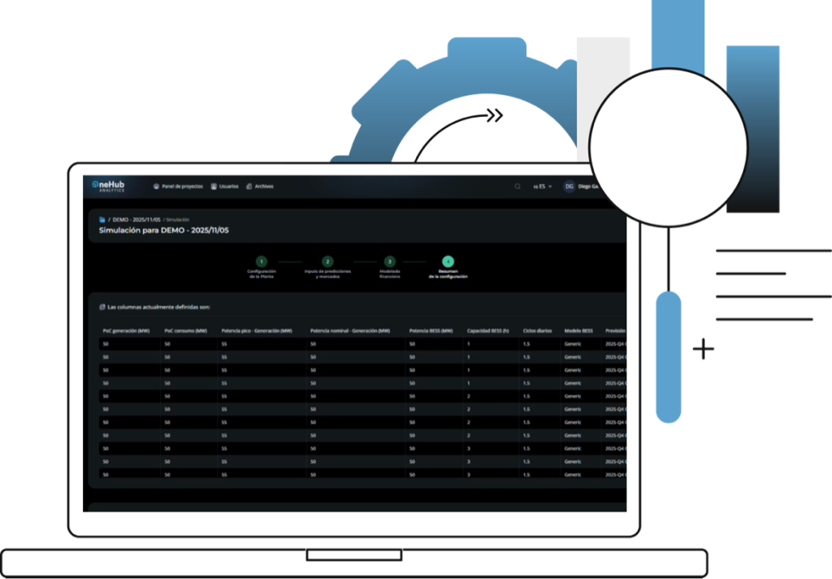Click the Usuarios icon in navbar
The height and width of the screenshot is (579, 832).
214,186
